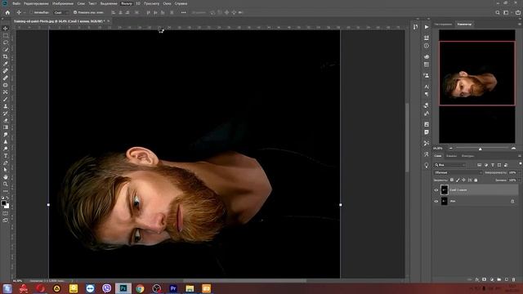
Task: Click the delete layer trash icon
Action: [514, 279]
